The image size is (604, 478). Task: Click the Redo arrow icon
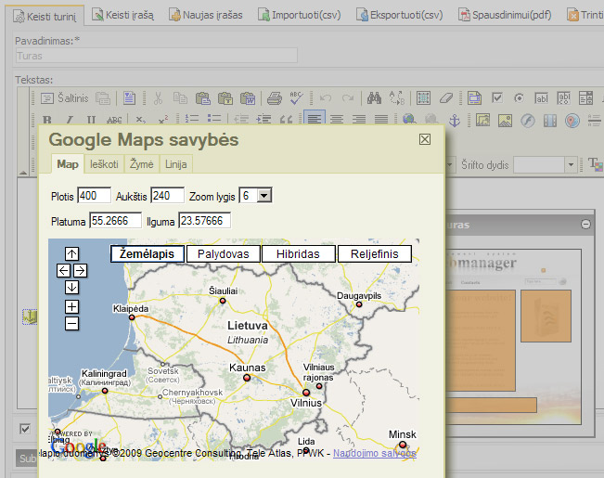348,98
